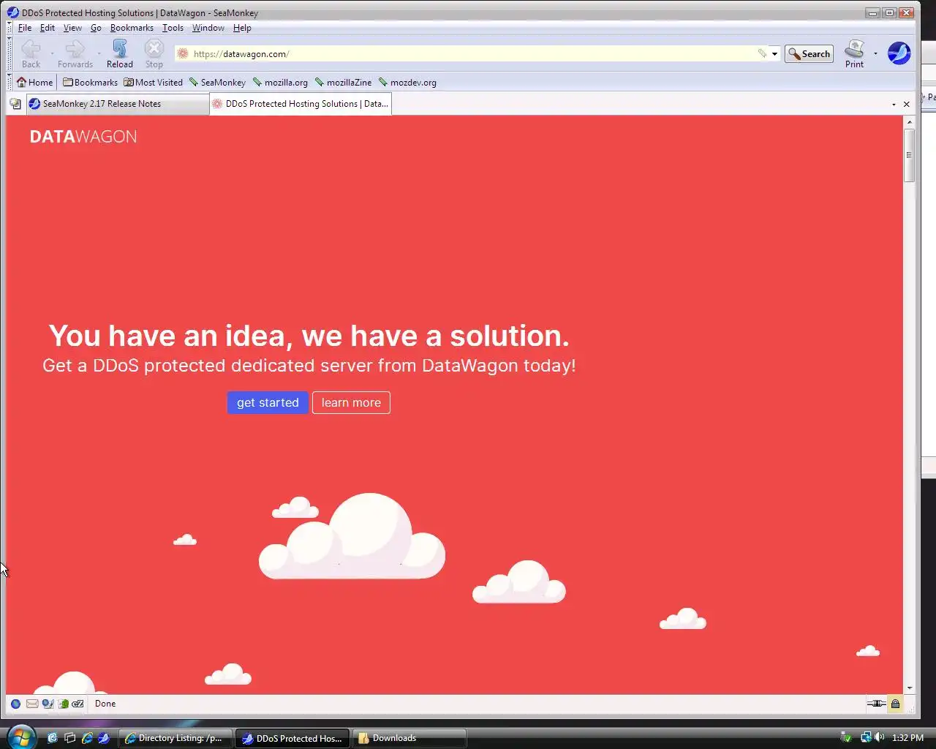The width and height of the screenshot is (936, 749).
Task: Open the Back history dropdown arrow
Action: [52, 53]
